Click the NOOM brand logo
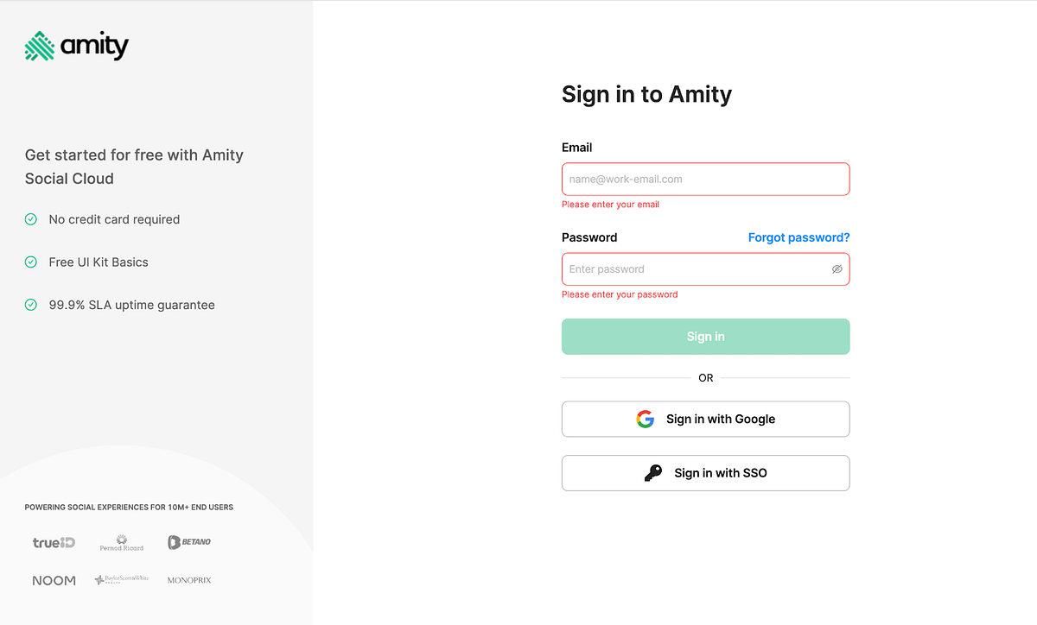Screen dimensions: 1037x625 [x=54, y=579]
